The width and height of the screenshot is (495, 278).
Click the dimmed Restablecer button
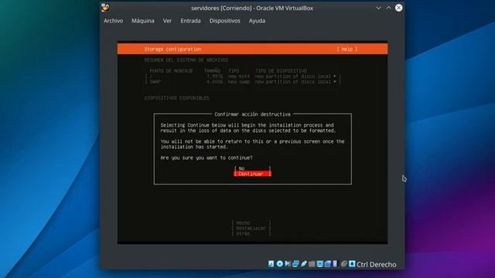[251, 229]
